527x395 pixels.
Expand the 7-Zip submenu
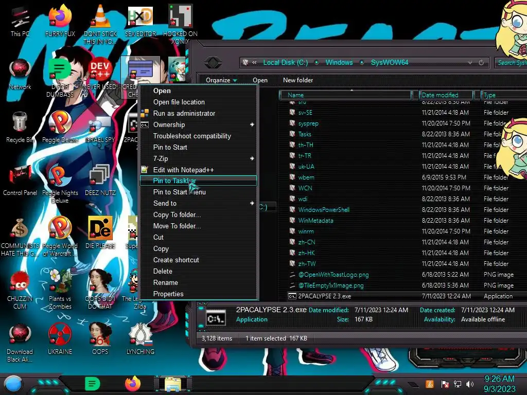click(x=198, y=158)
